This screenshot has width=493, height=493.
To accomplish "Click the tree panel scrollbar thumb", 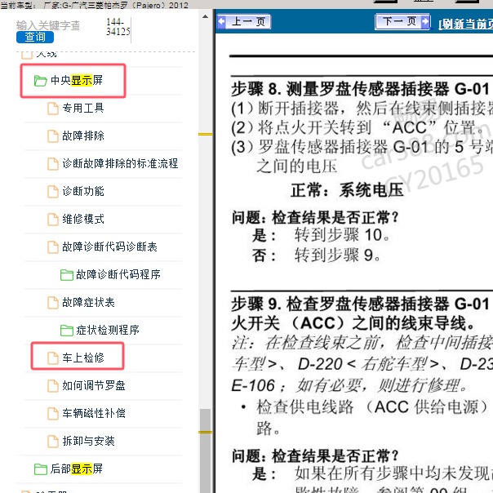I will click(206, 451).
